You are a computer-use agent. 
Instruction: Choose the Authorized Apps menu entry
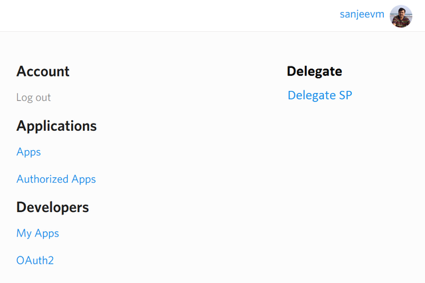point(56,179)
